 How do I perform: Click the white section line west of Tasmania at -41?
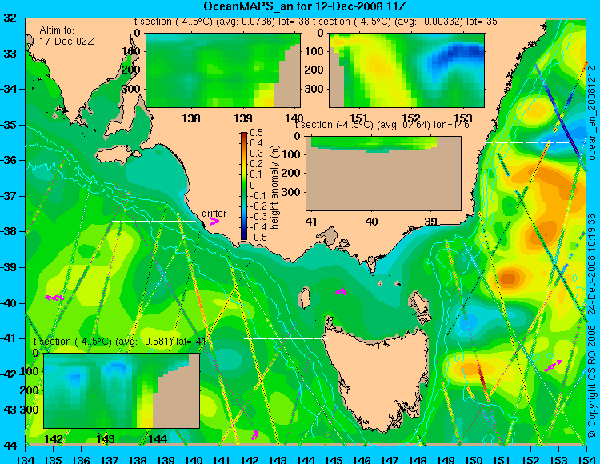(x=286, y=338)
